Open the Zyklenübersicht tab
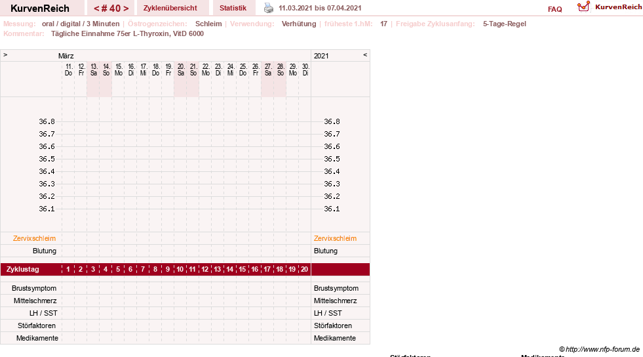Screen dimensions: 643x357 tap(170, 9)
